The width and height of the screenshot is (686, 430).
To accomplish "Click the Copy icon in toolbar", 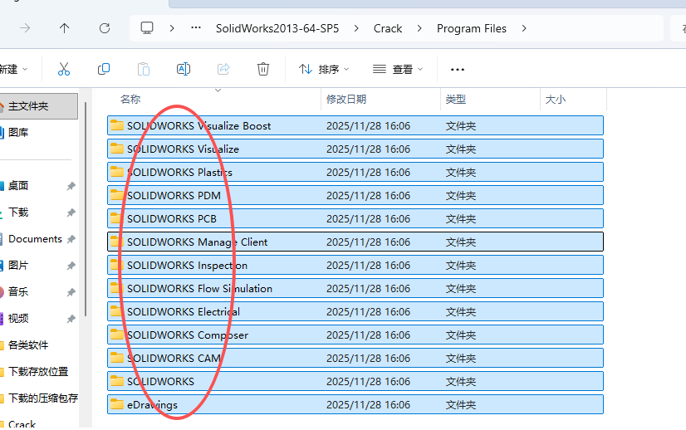I will [x=104, y=69].
